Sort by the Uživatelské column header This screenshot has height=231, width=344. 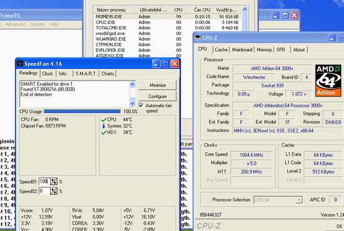154,10
